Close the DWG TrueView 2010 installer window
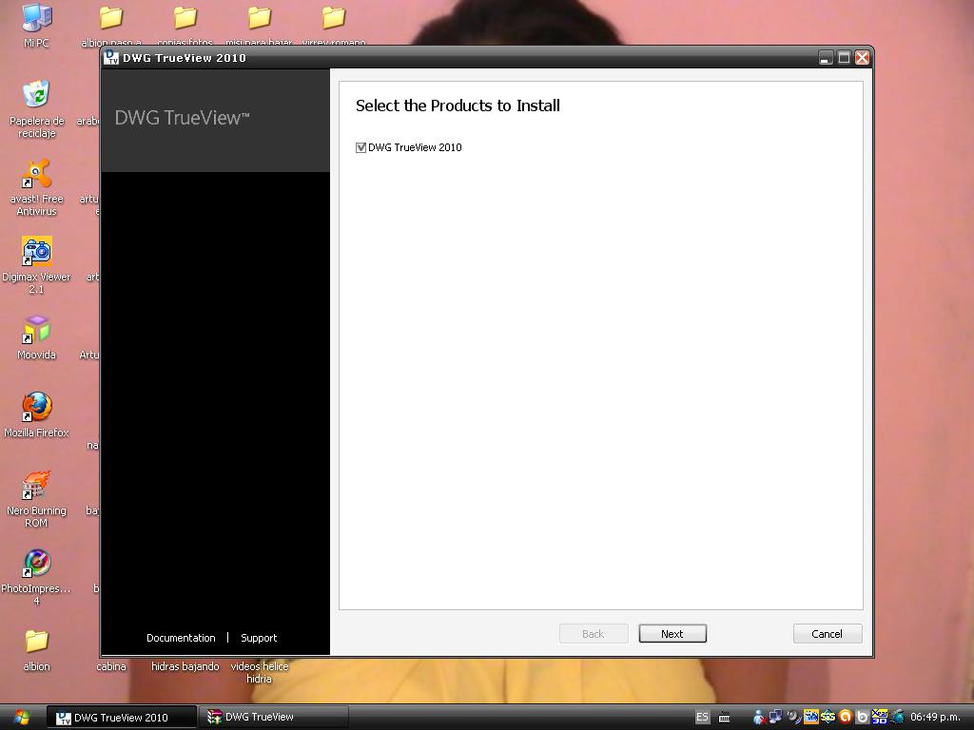974x730 pixels. click(862, 58)
